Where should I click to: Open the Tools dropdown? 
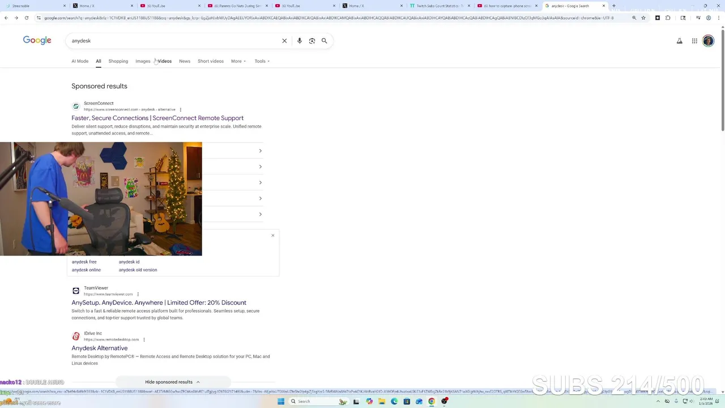point(262,61)
